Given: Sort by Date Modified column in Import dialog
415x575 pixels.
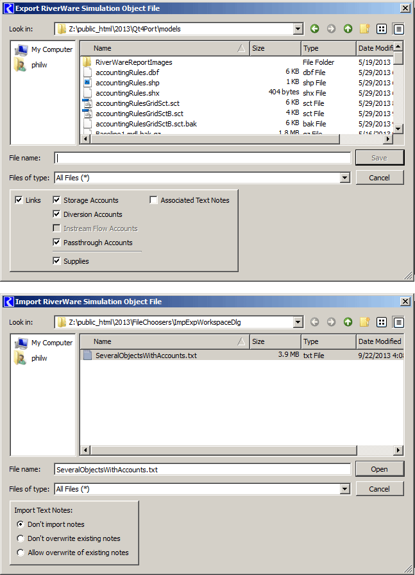Looking at the screenshot, I should (380, 342).
